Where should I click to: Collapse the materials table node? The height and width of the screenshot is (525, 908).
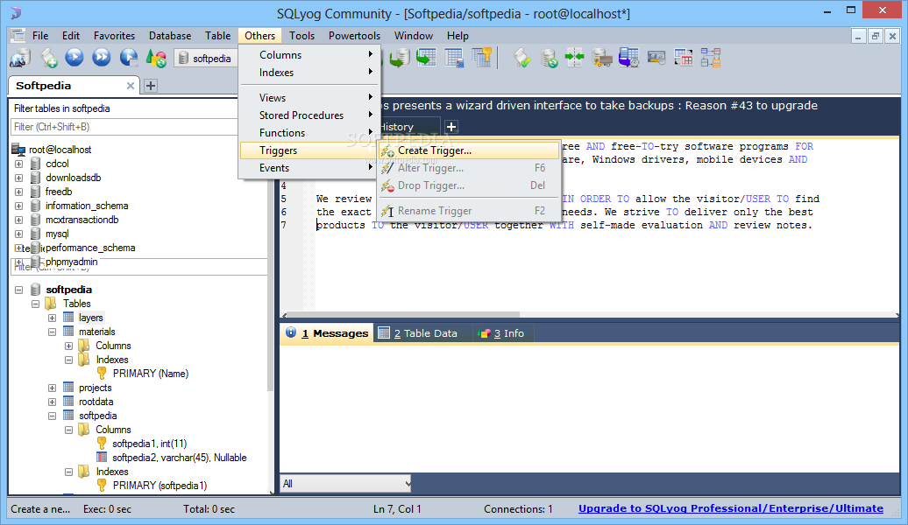click(52, 332)
